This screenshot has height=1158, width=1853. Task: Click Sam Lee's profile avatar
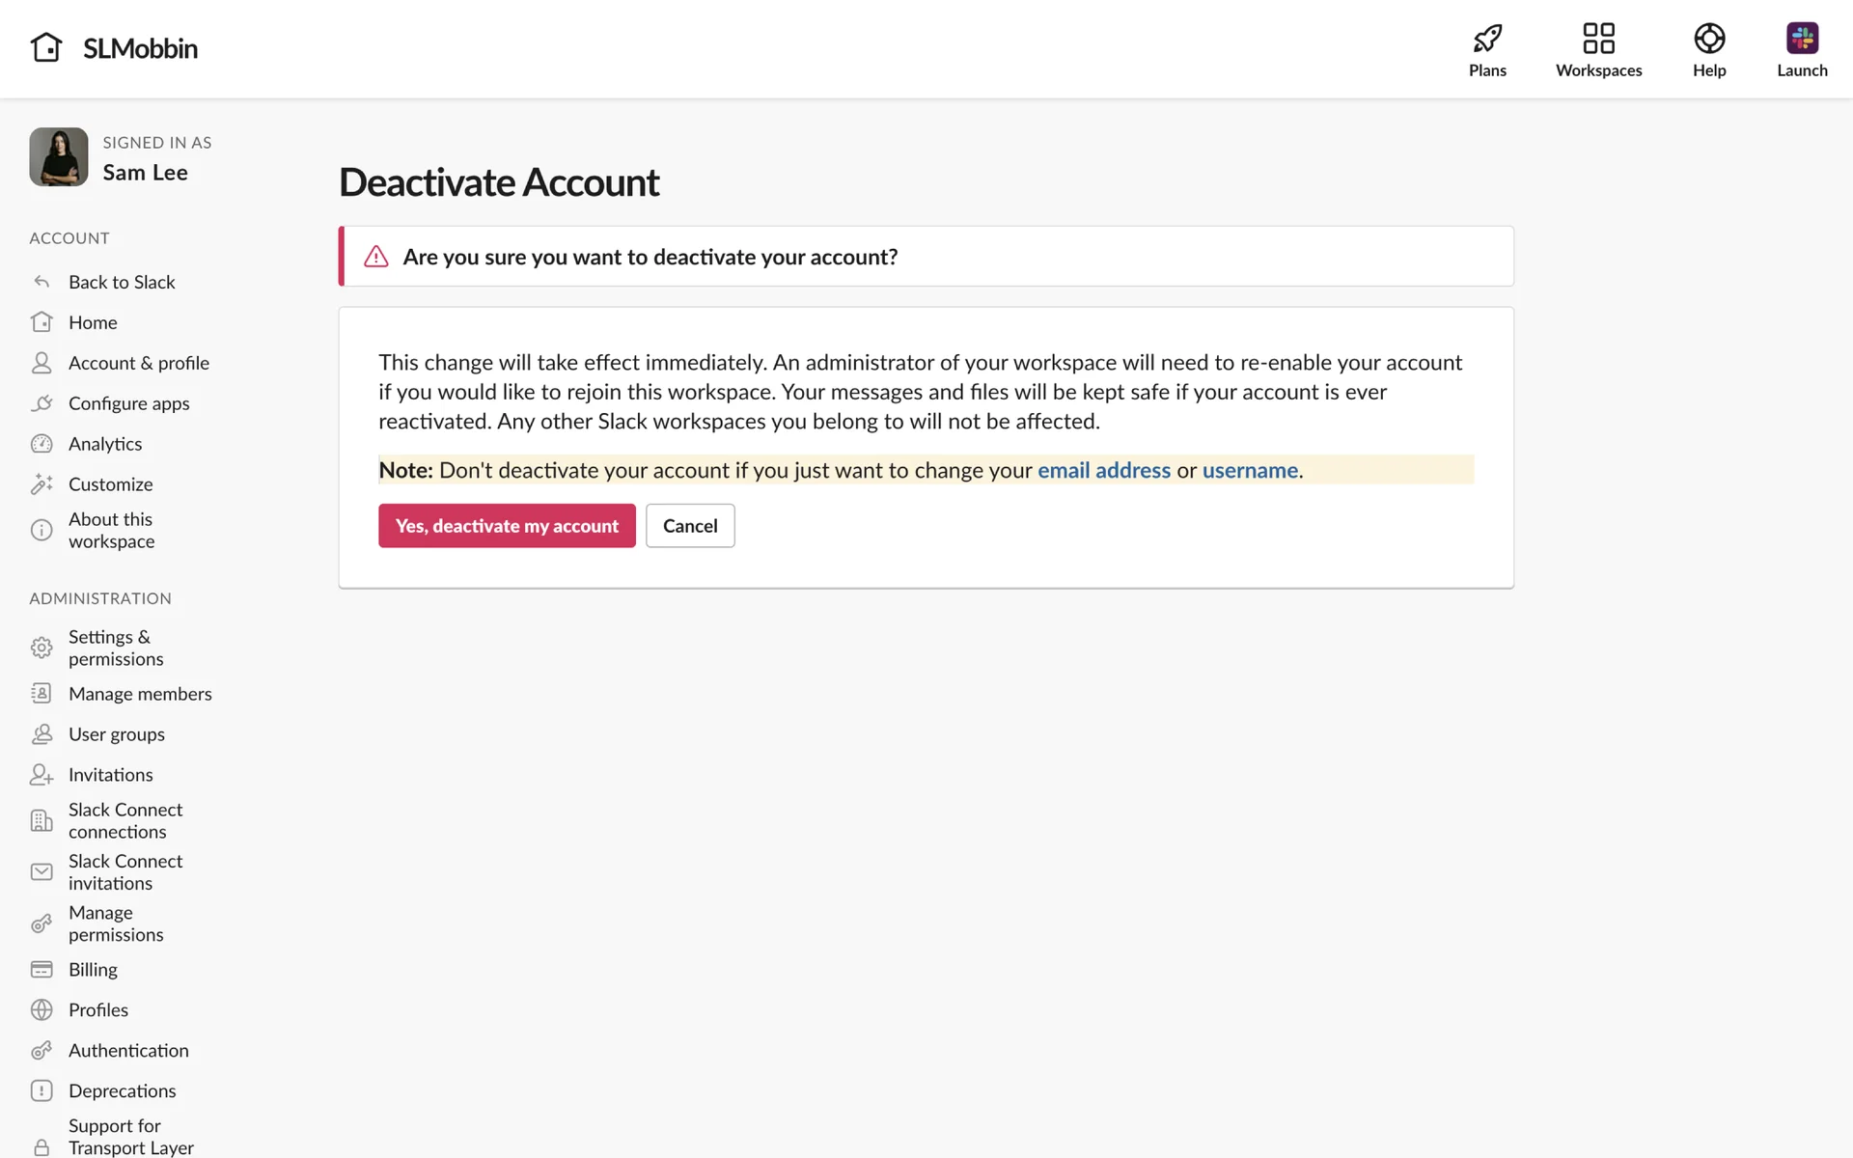[x=59, y=157]
